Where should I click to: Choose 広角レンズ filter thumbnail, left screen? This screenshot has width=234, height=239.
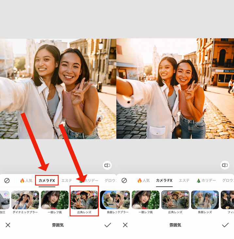pos(84,200)
